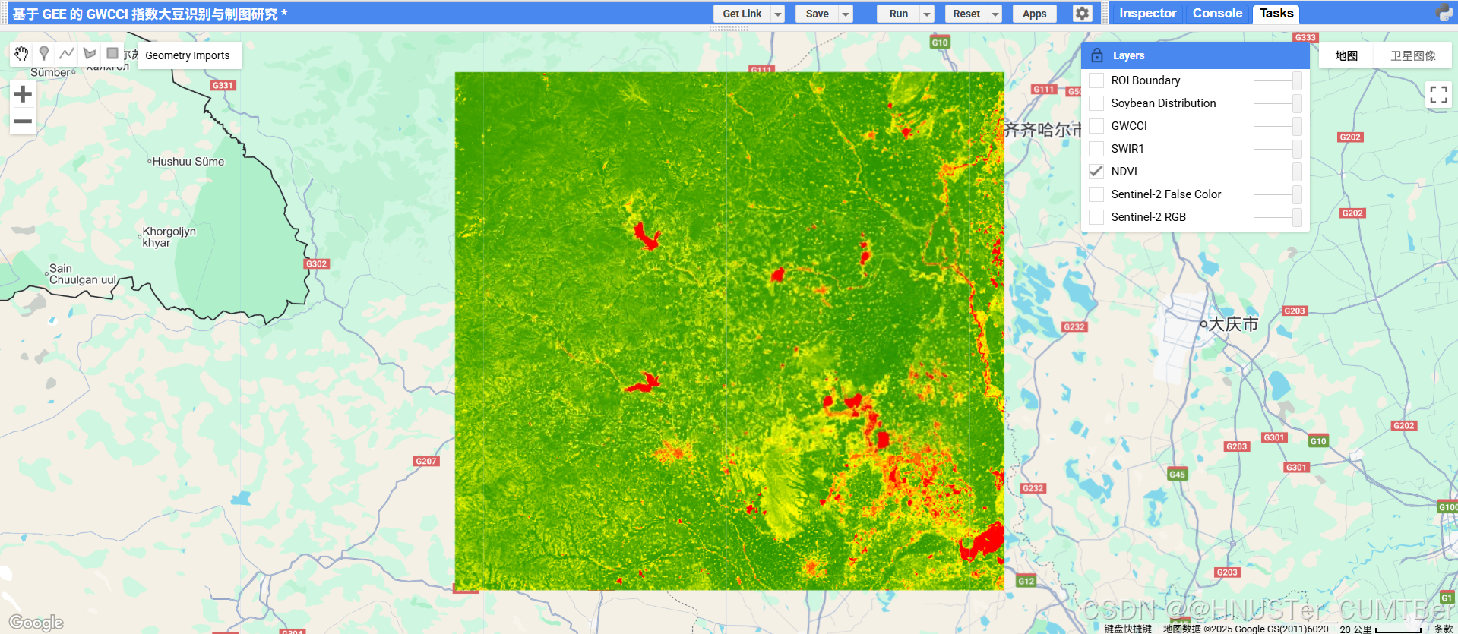
Task: Open the Run dropdown arrow
Action: (927, 14)
